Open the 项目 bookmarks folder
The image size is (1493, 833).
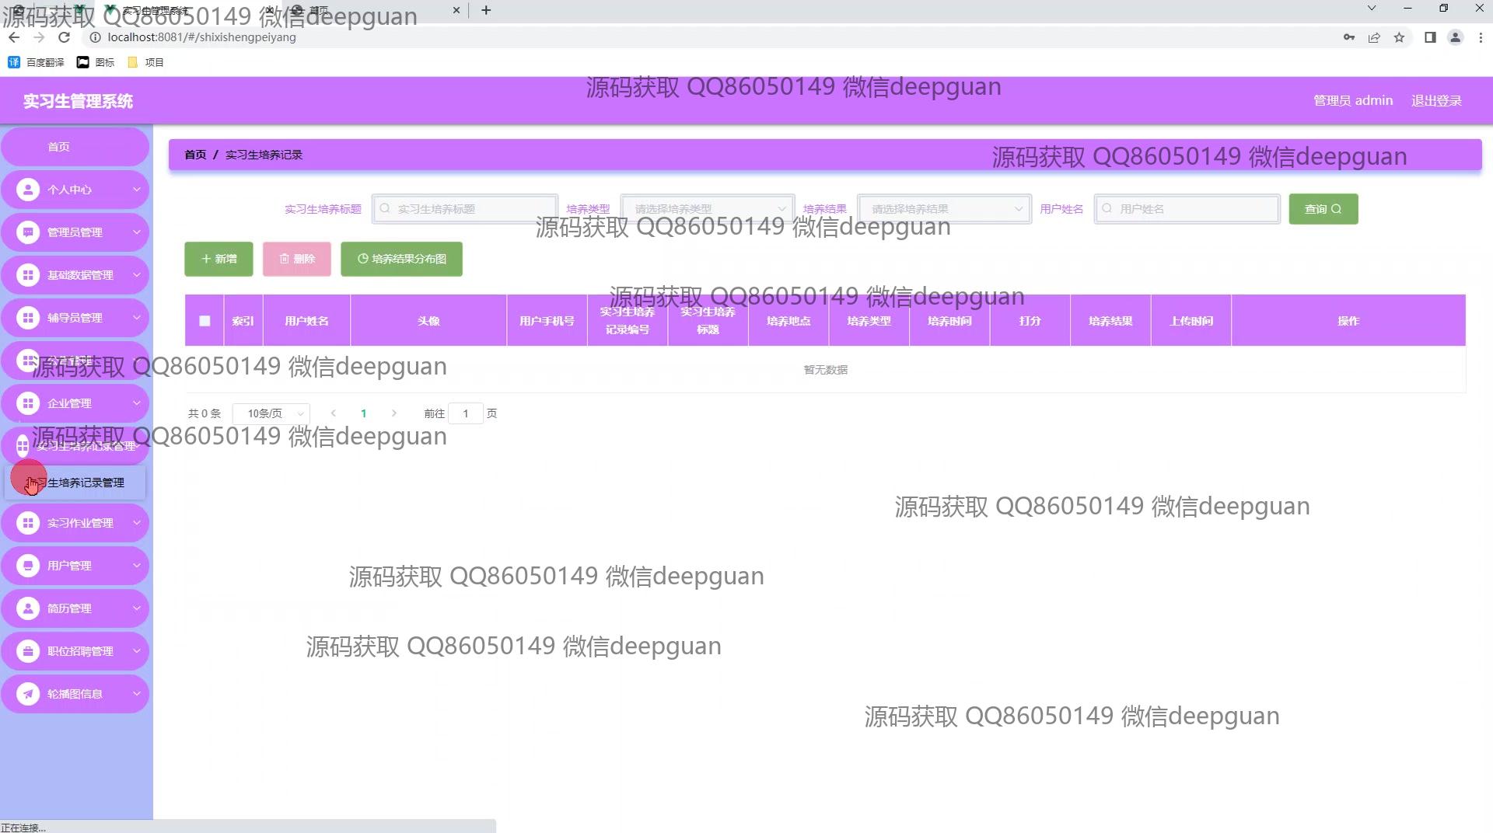tap(145, 62)
